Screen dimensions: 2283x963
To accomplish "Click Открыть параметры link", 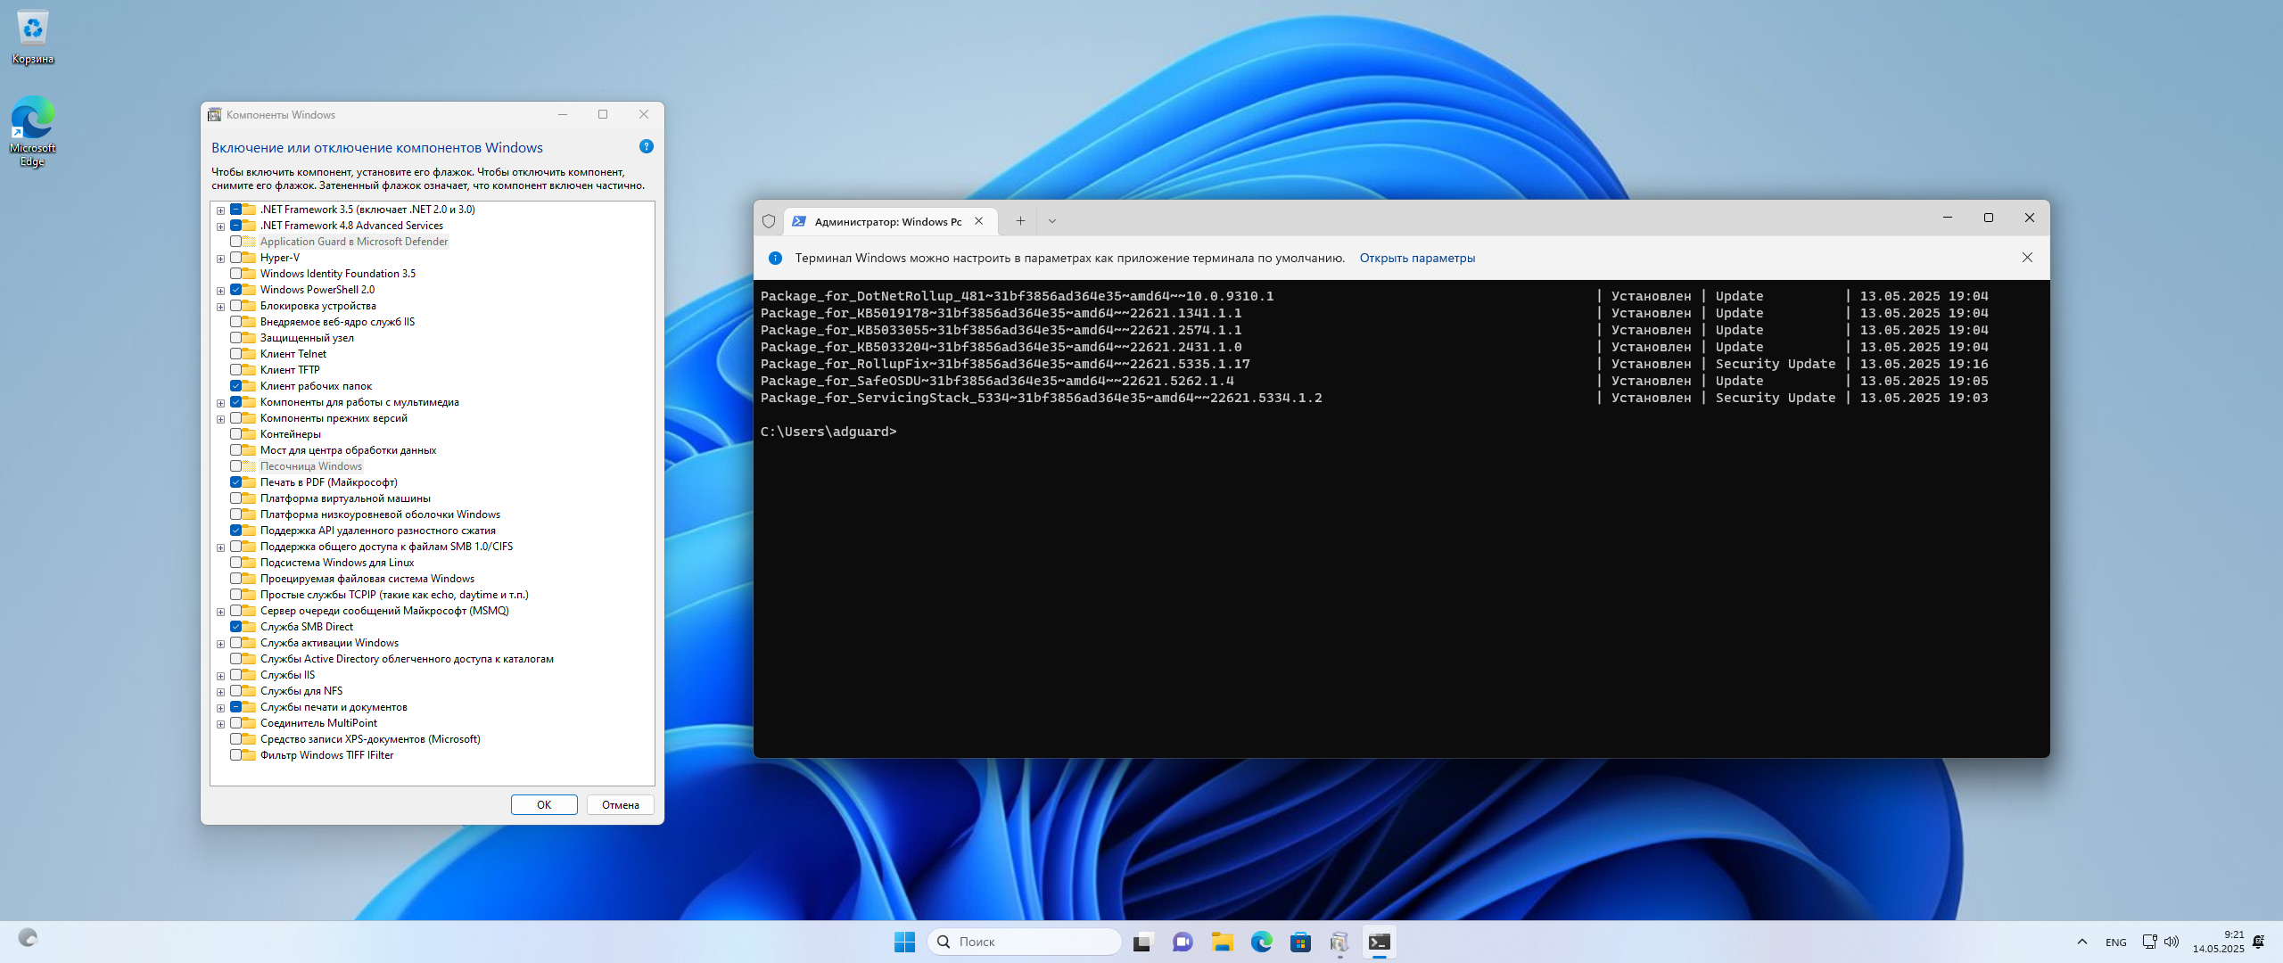I will 1417,258.
